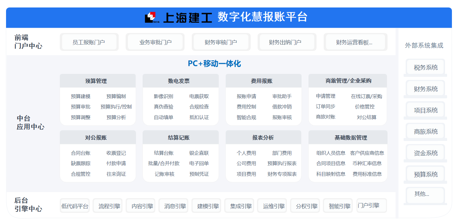Select the 借款冲销 item
Viewport: 464px width, 220px height.
282,107
